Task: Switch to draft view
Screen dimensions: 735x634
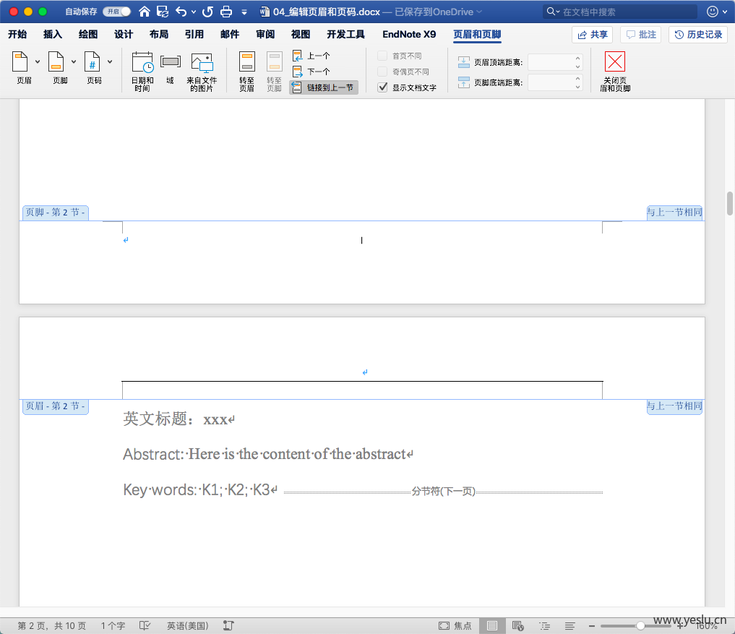Action: (570, 625)
